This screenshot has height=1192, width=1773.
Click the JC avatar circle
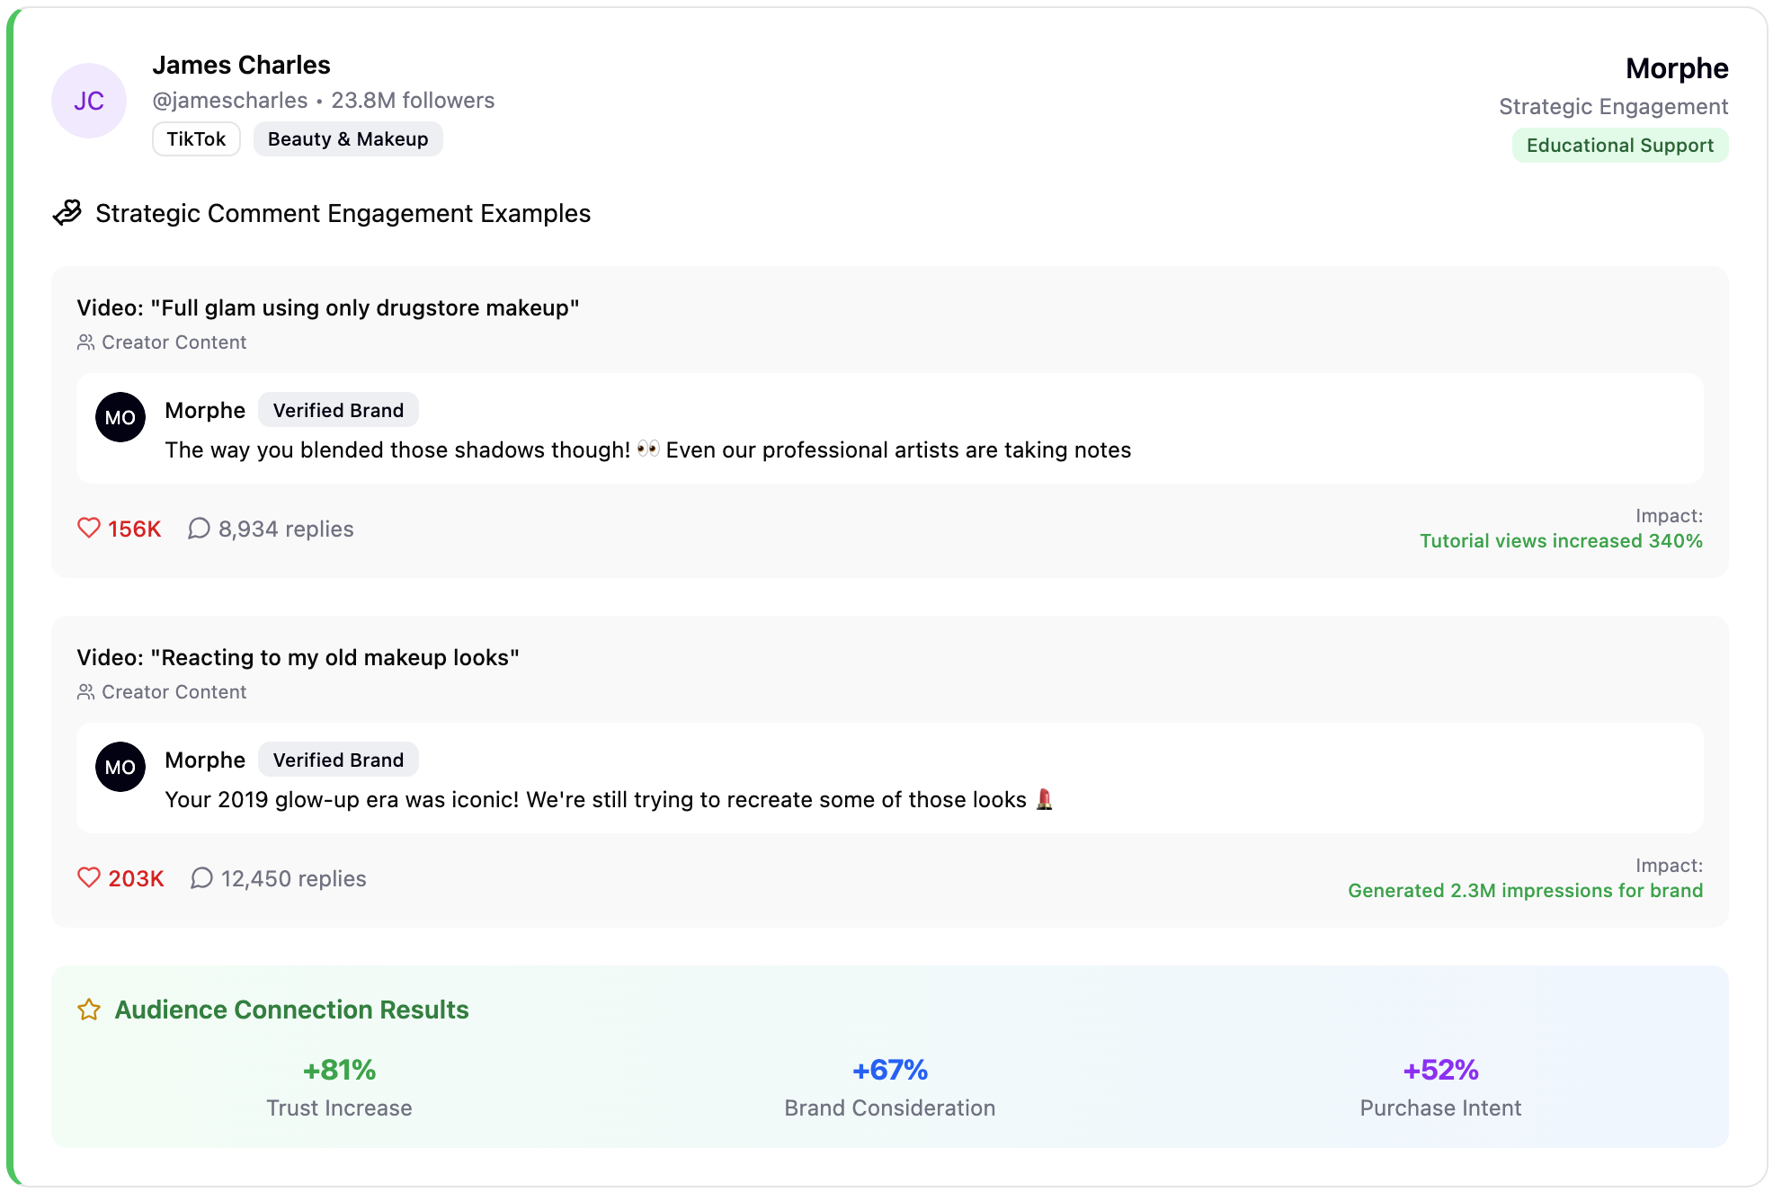tap(88, 101)
